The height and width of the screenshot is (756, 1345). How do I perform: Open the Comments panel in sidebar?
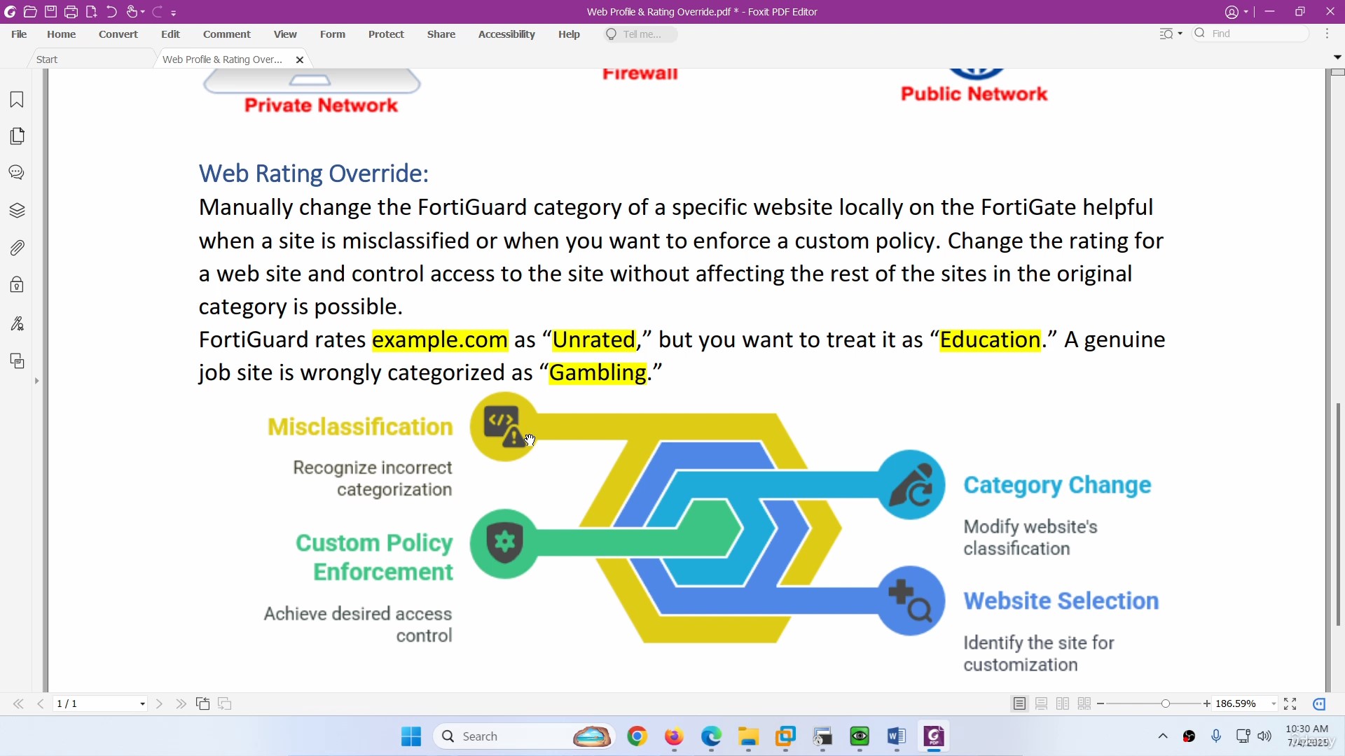coord(17,172)
